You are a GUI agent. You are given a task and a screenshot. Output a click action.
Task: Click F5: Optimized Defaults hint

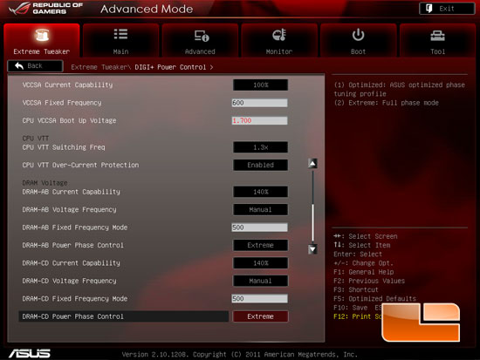click(374, 298)
